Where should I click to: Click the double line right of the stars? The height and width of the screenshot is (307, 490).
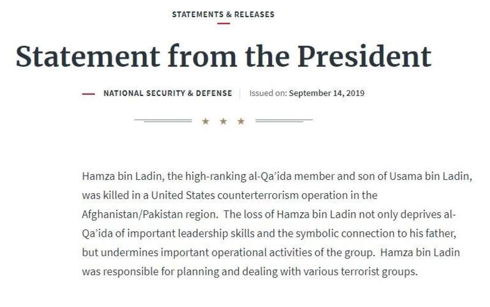pos(284,120)
